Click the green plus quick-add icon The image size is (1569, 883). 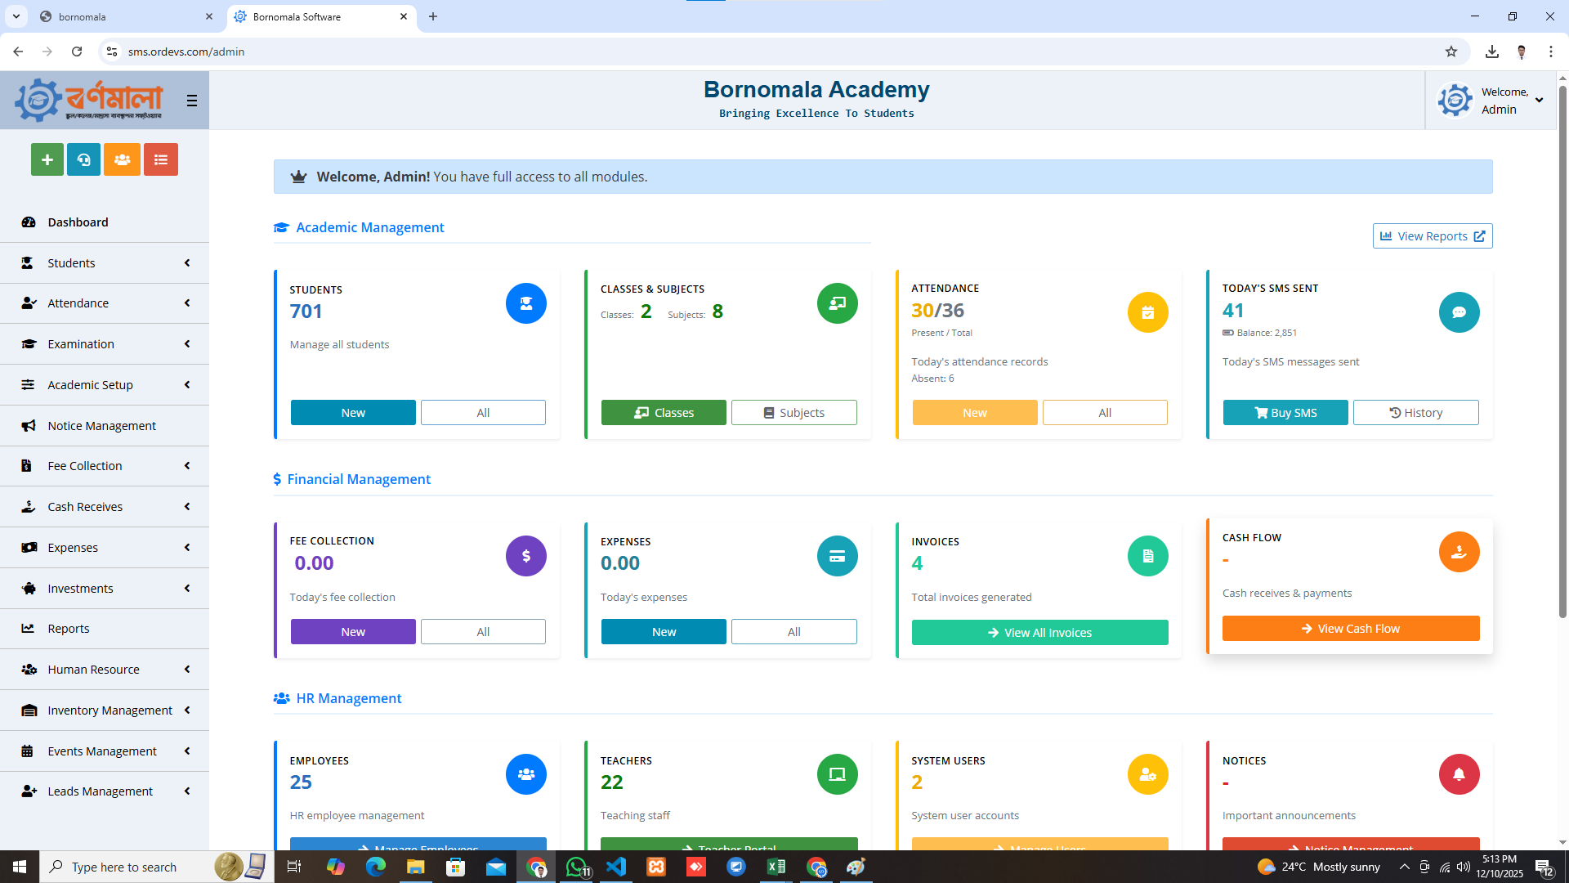click(x=47, y=159)
